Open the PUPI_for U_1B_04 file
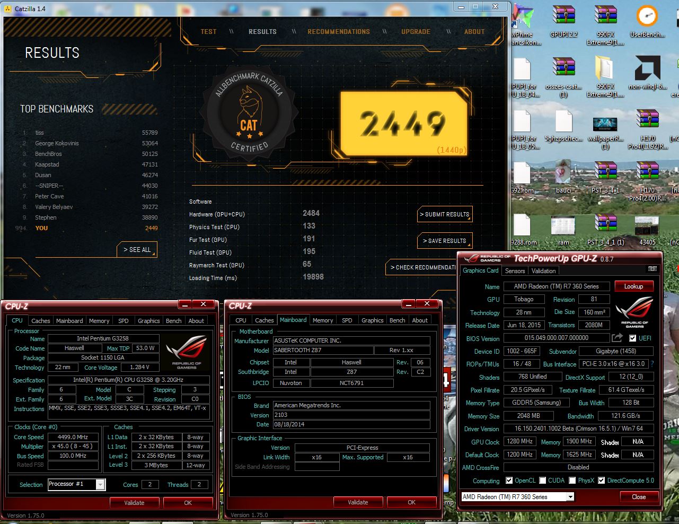The image size is (679, 524). 524,77
